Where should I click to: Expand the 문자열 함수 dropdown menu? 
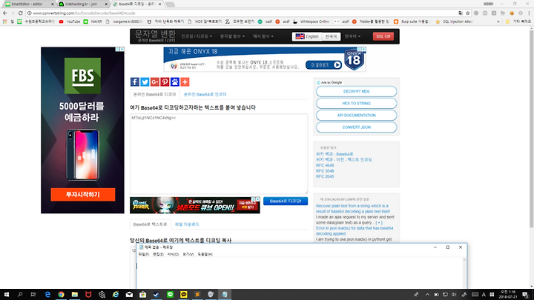232,36
